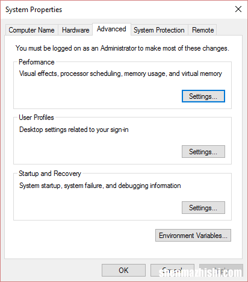Click Settings under User Profiles
This screenshot has height=282, width=248.
coord(203,152)
